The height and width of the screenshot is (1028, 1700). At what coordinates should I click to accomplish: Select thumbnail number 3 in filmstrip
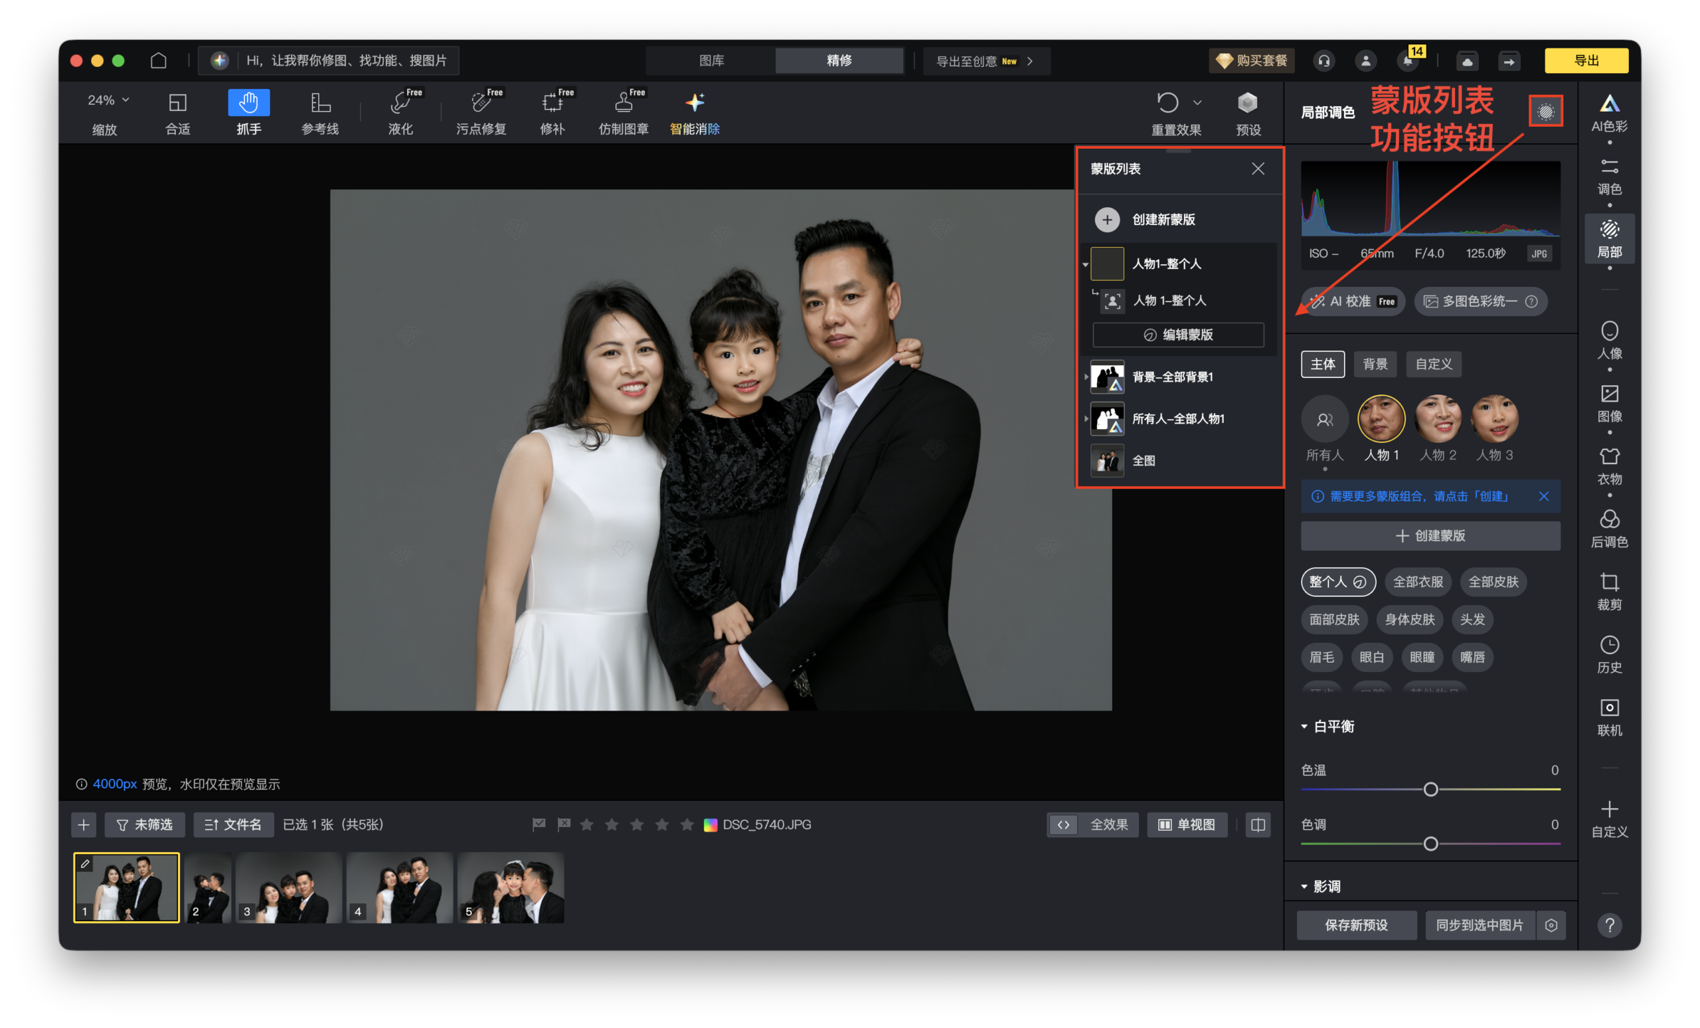(x=288, y=887)
